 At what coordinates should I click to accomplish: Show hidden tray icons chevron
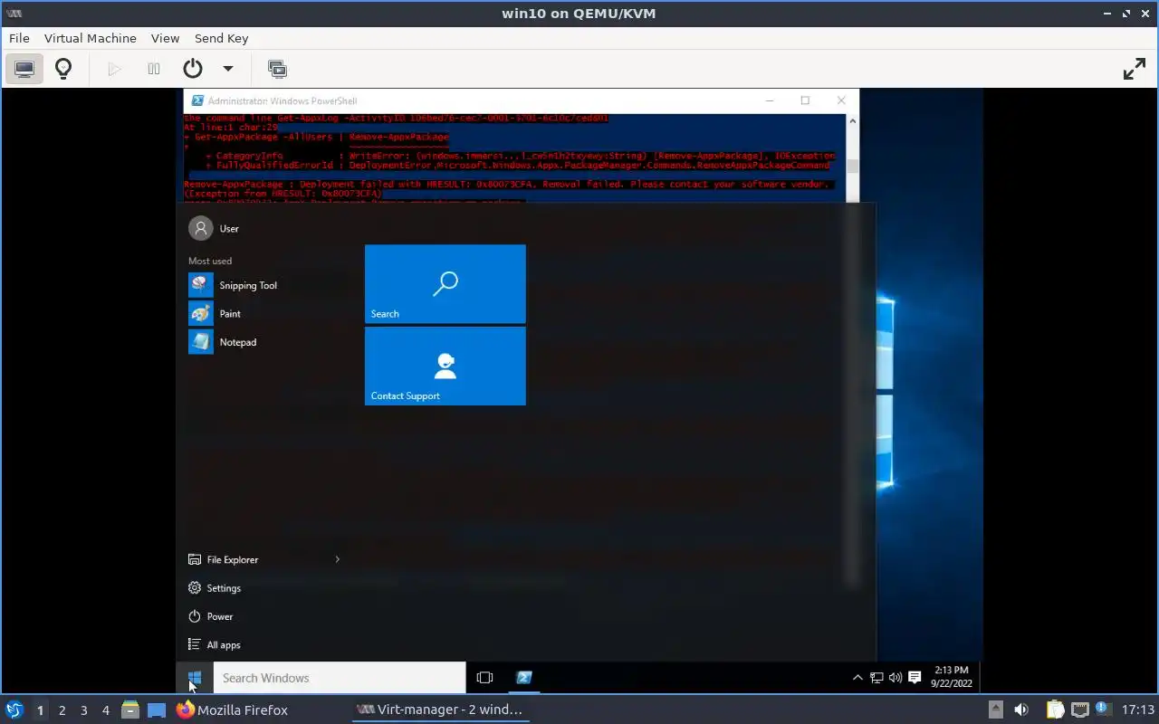pyautogui.click(x=857, y=677)
